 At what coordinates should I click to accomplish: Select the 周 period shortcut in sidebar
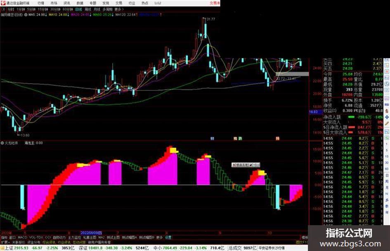tap(387, 181)
